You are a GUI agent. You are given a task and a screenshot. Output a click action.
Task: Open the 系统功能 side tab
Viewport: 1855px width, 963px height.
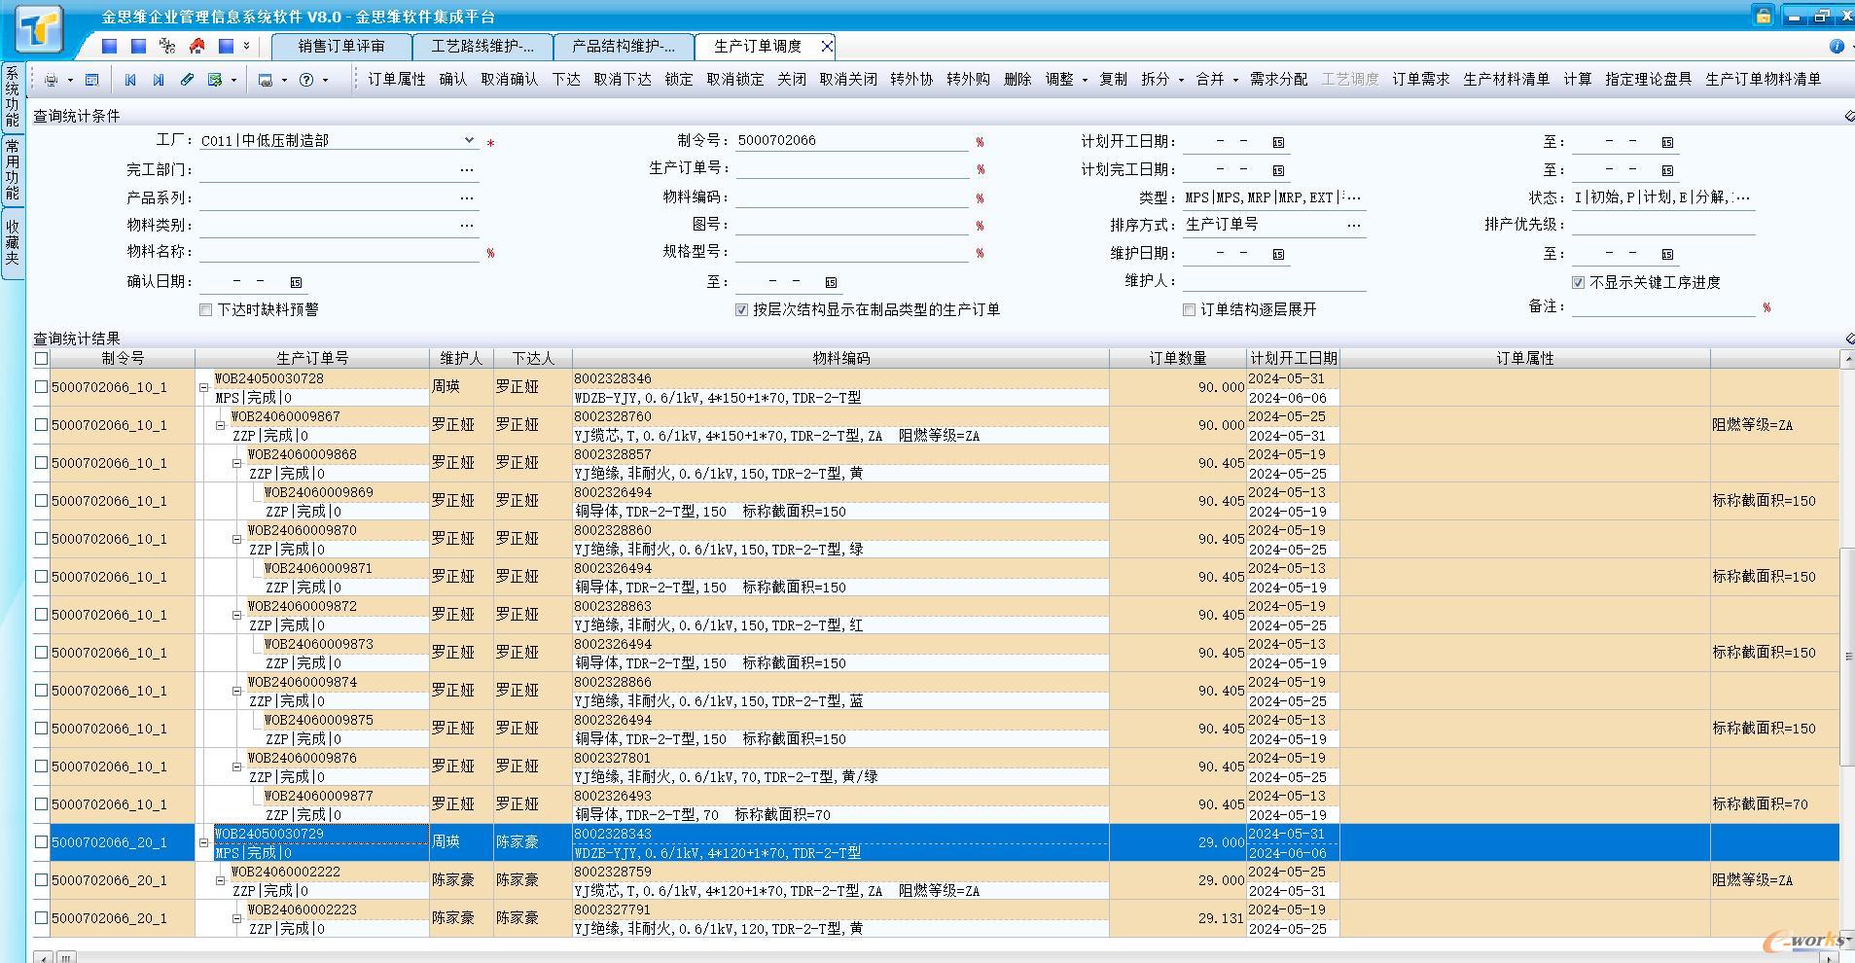[13, 97]
